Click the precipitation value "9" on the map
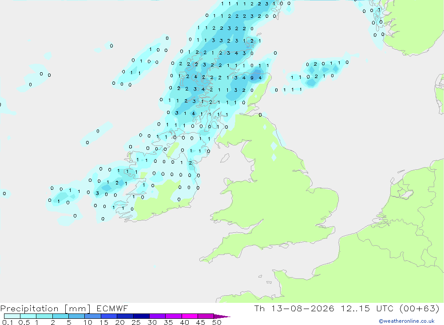 pyautogui.click(x=252, y=78)
